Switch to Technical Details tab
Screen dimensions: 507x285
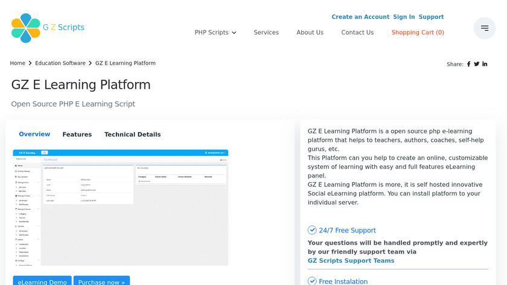pyautogui.click(x=132, y=134)
